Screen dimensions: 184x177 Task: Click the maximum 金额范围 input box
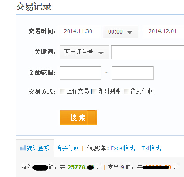pyautogui.click(x=132, y=73)
